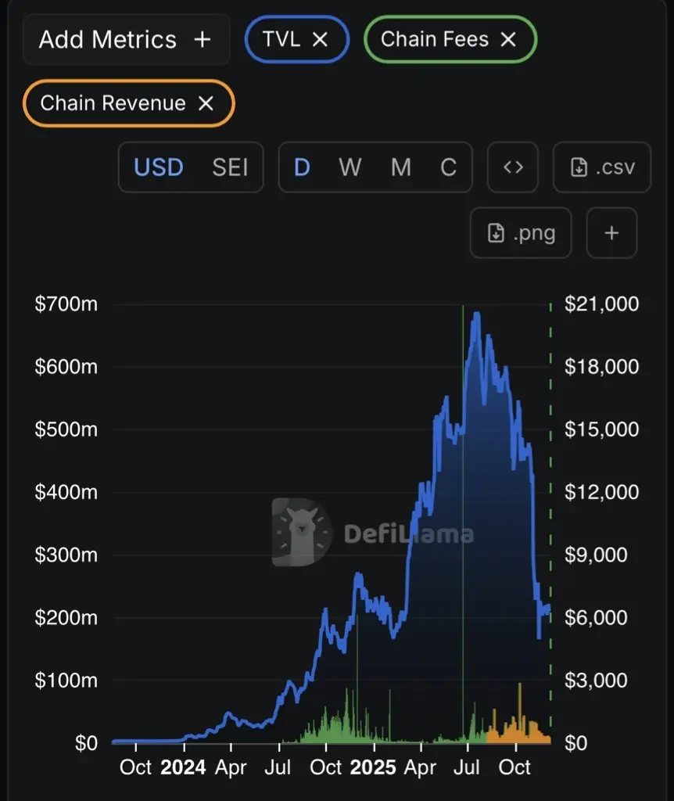Click the $12,000 right axis label

(x=601, y=493)
